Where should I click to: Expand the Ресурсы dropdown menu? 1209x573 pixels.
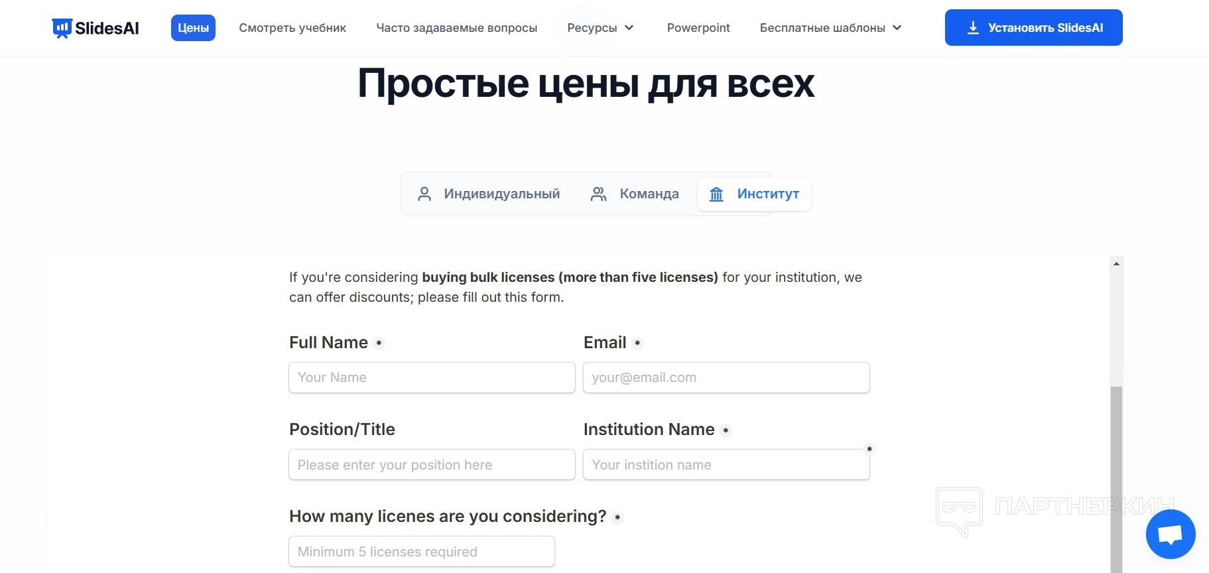click(x=600, y=28)
